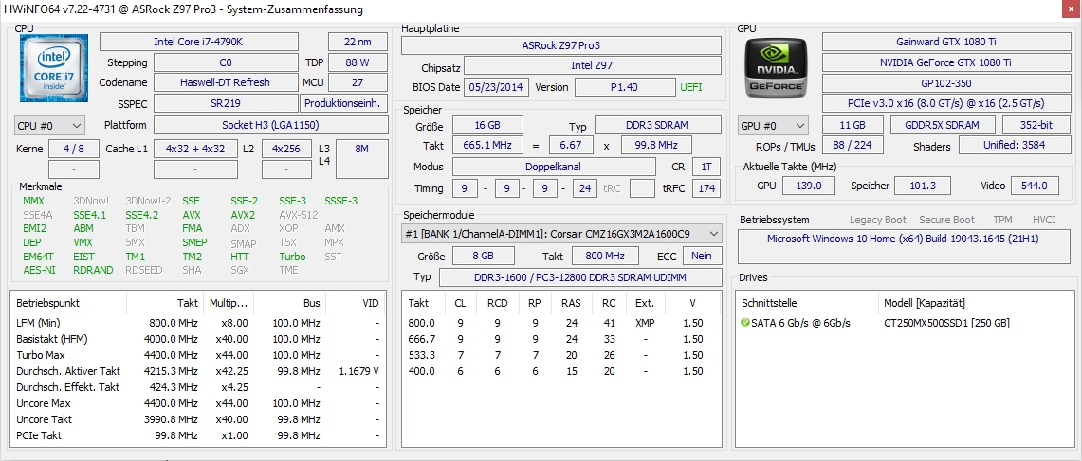Expand the memory module selection dropdown
Image resolution: width=1082 pixels, height=461 pixels.
coord(561,234)
